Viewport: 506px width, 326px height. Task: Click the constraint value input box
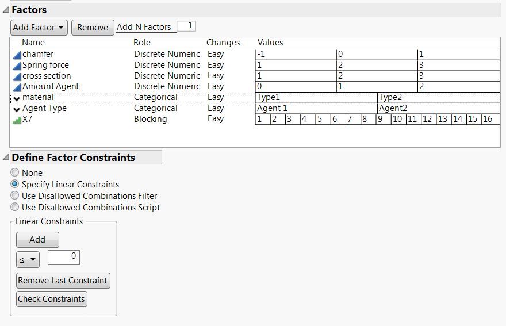64,258
